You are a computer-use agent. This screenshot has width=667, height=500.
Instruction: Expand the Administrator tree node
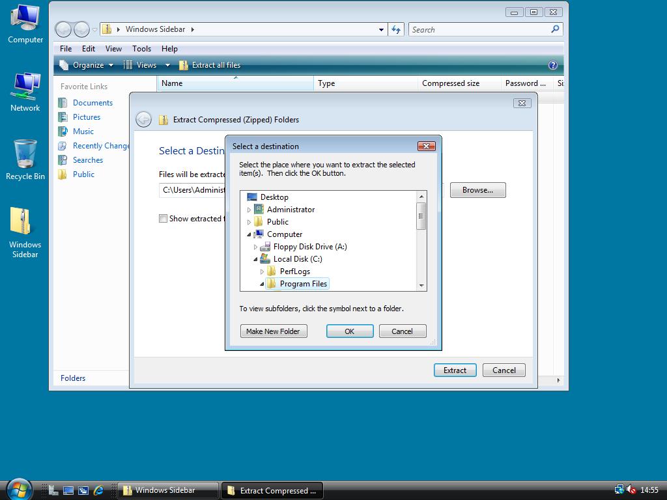(249, 210)
